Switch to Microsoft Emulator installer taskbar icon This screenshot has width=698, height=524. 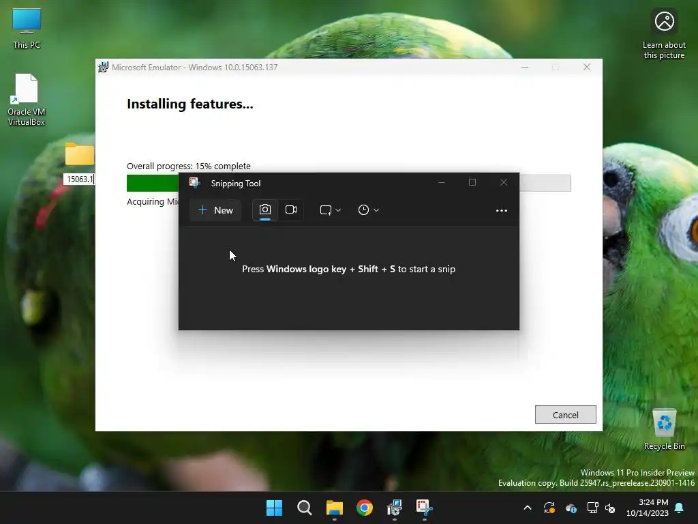[x=395, y=508]
